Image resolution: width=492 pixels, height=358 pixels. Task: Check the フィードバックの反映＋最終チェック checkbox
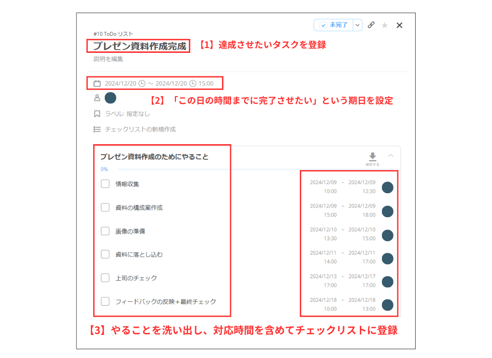point(105,301)
